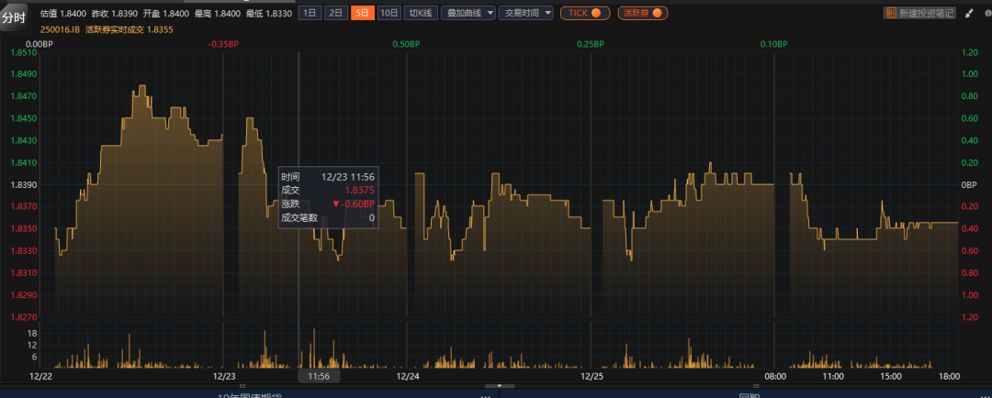Switch to the 10日 period

pos(389,13)
